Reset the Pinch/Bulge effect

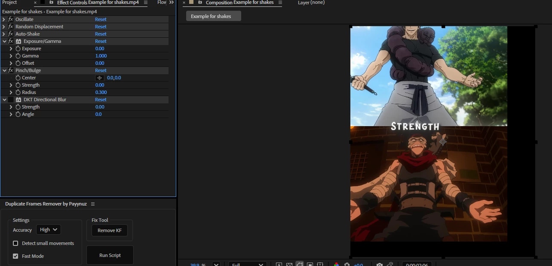(101, 70)
